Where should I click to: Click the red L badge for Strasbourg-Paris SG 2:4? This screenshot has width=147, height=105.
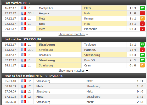point(142,50)
